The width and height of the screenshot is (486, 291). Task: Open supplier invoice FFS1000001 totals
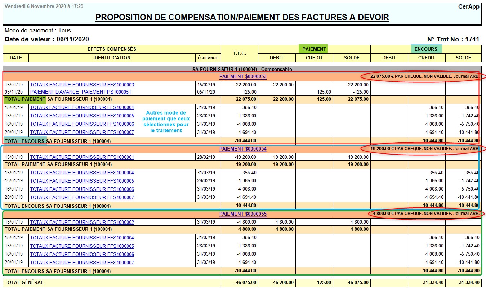pyautogui.click(x=82, y=157)
